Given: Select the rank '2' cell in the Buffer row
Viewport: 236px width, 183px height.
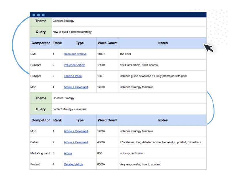Looking at the screenshot, I should (x=58, y=142).
